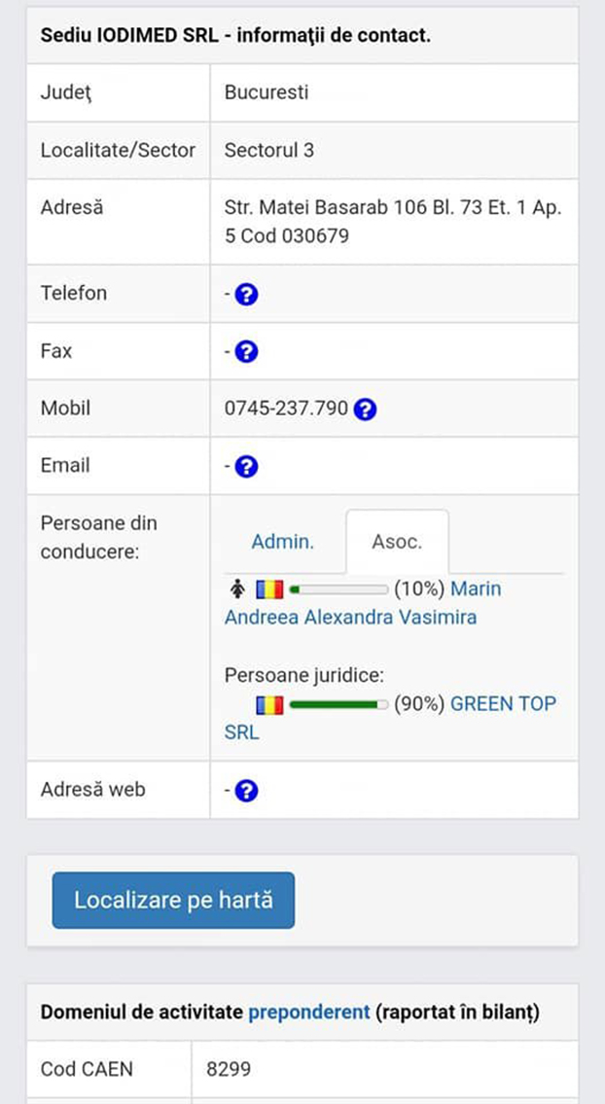Open help tooltip next to Adresă web

coord(245,790)
